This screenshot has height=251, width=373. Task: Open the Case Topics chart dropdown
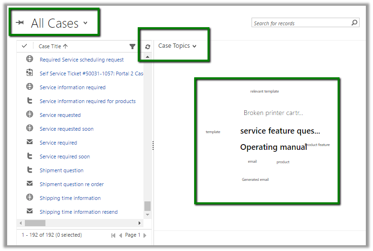click(x=194, y=46)
